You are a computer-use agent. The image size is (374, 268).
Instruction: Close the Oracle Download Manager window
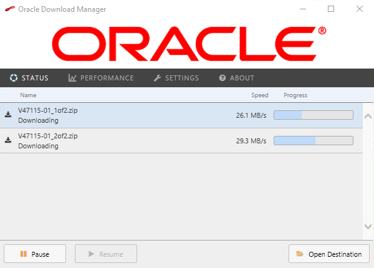pos(360,9)
